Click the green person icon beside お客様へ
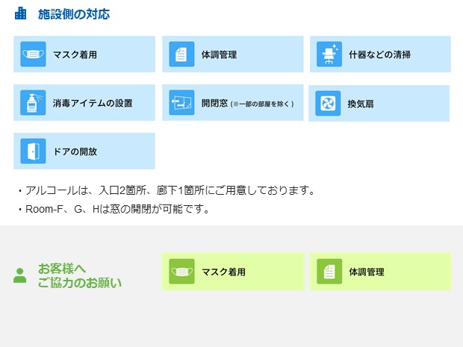This screenshot has width=463, height=347. coord(20,275)
